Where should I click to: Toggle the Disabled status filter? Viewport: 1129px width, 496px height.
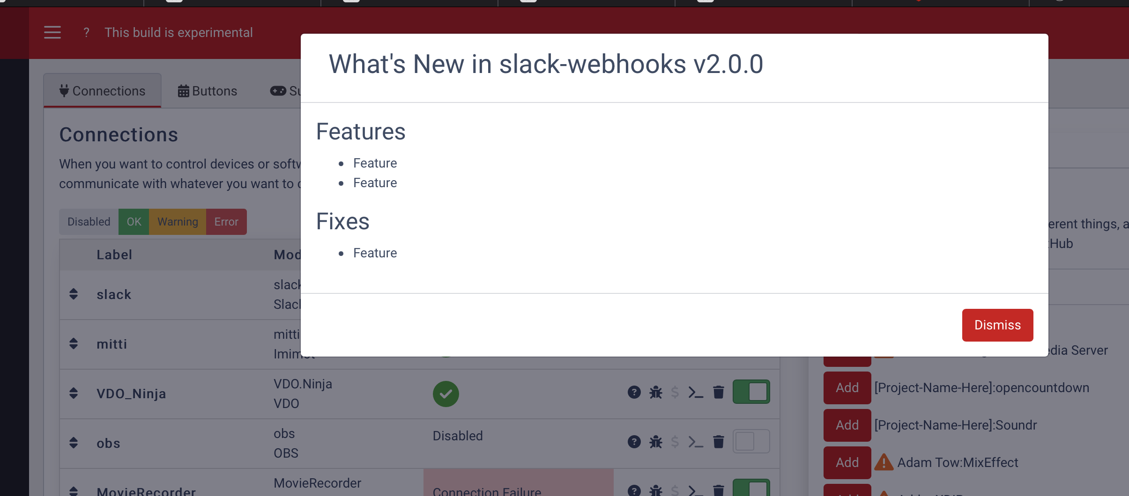pyautogui.click(x=89, y=221)
